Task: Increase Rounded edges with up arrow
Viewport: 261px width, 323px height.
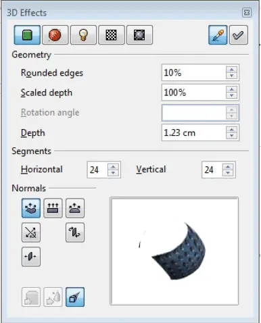Action: coord(232,70)
